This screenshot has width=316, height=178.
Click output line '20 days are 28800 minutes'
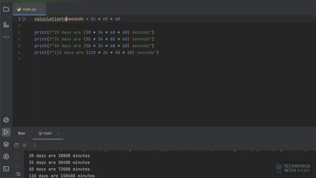tap(59, 156)
